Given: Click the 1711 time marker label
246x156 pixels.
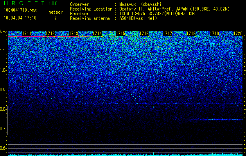Looking at the screenshot, I should tap(27, 34).
